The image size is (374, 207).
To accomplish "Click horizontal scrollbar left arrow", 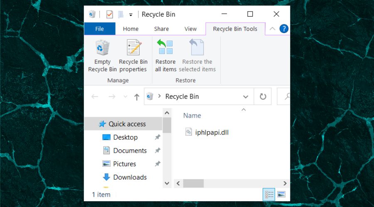I will pos(178,183).
